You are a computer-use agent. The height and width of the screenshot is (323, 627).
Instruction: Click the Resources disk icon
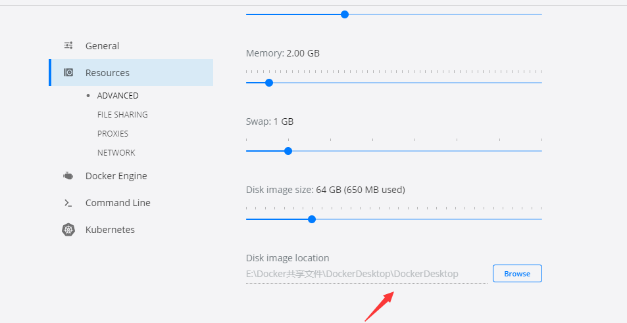(68, 73)
